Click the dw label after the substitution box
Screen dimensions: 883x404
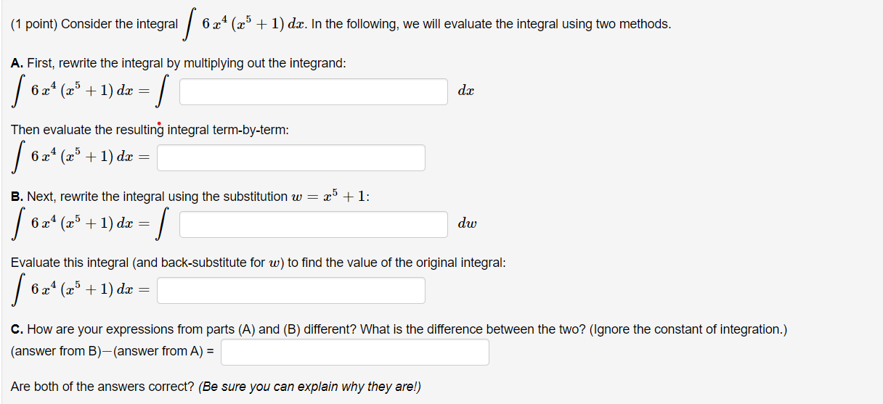[468, 224]
